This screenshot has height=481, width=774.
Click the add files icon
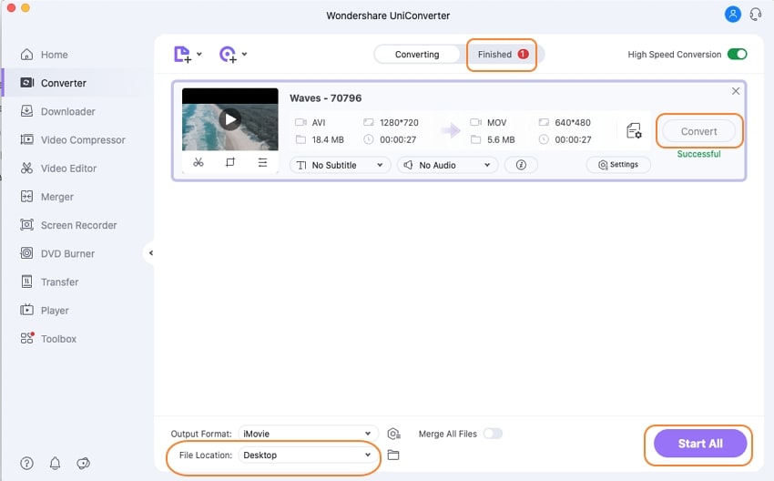pos(182,55)
